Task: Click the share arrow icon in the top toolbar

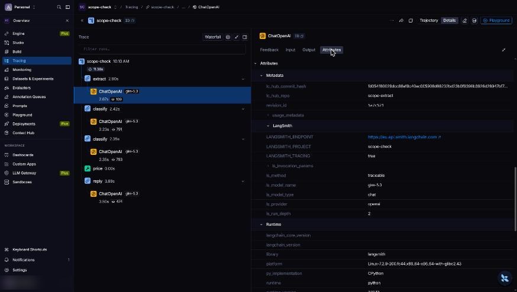Action: click(x=401, y=21)
